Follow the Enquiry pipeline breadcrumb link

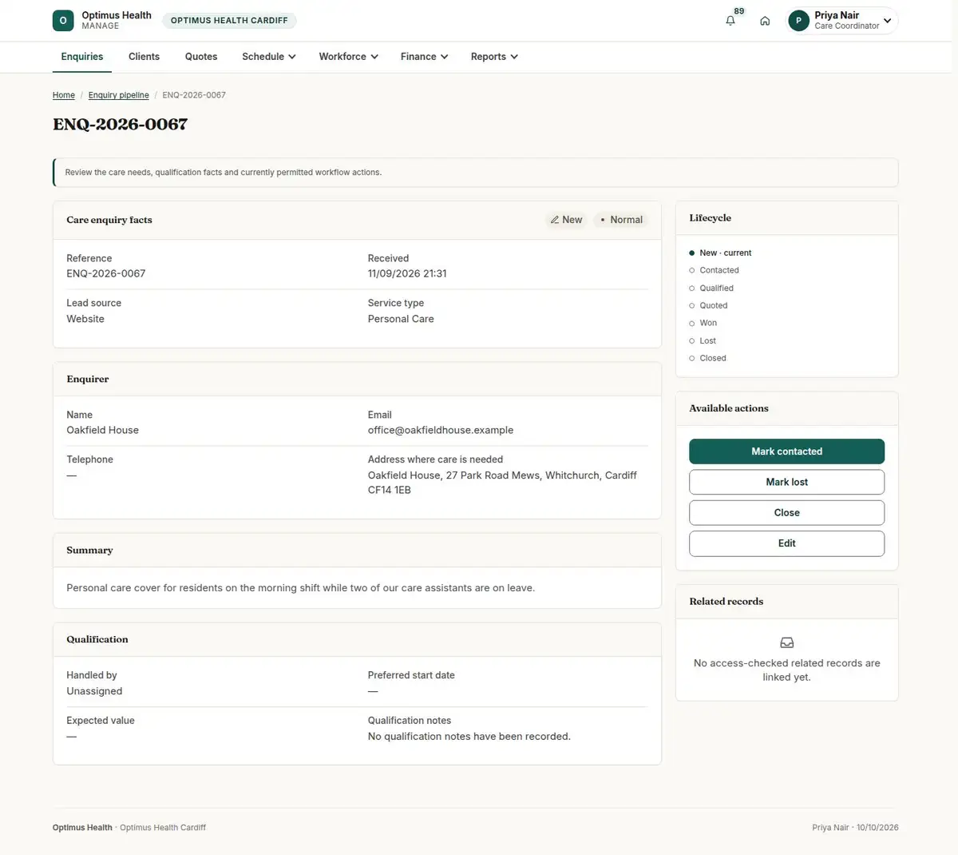tap(119, 95)
